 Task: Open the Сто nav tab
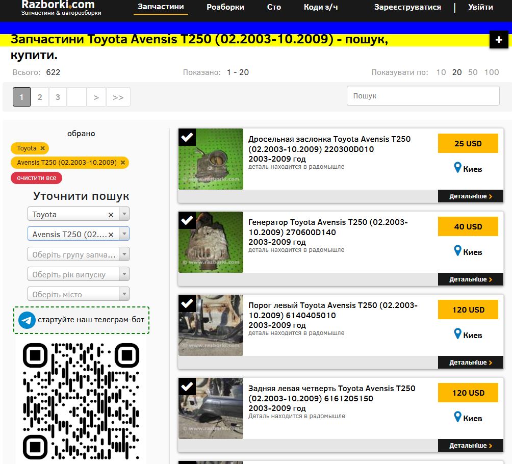[274, 7]
